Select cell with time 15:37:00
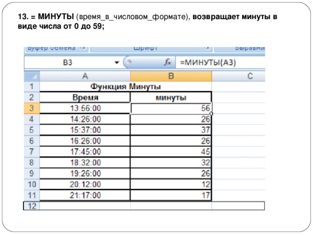Screen dimensions: 313x235 [x=85, y=130]
